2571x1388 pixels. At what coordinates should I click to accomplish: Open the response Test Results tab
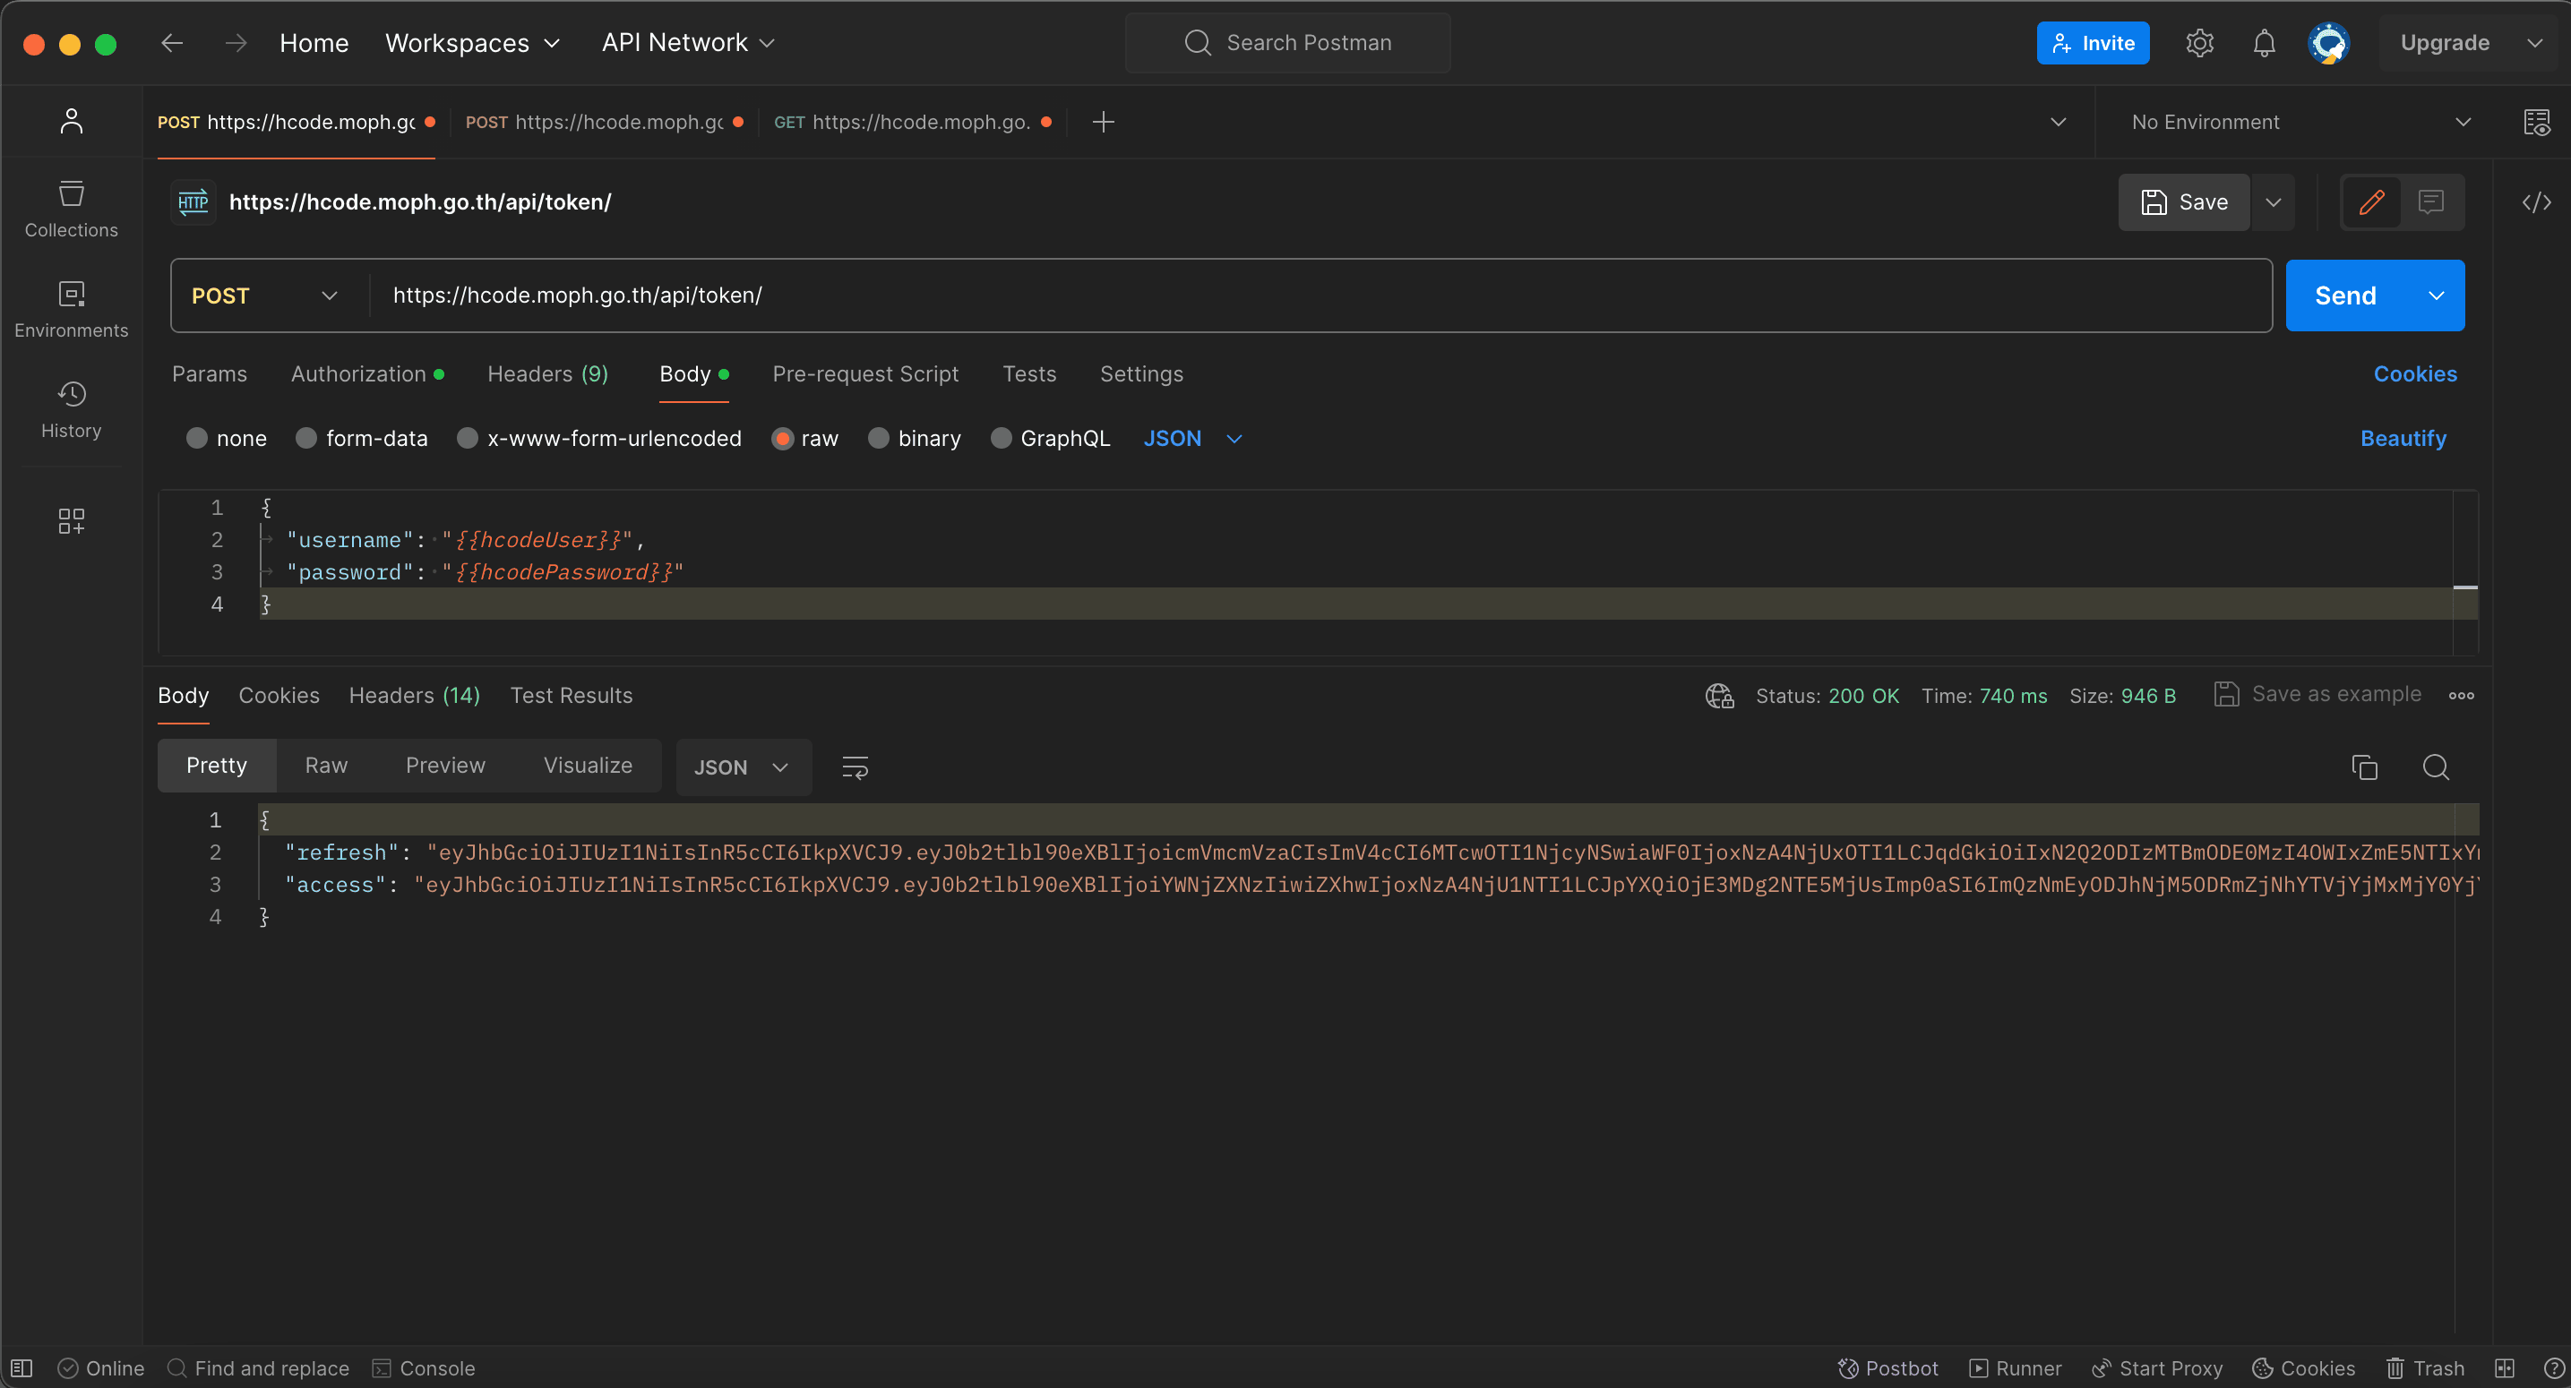click(571, 696)
